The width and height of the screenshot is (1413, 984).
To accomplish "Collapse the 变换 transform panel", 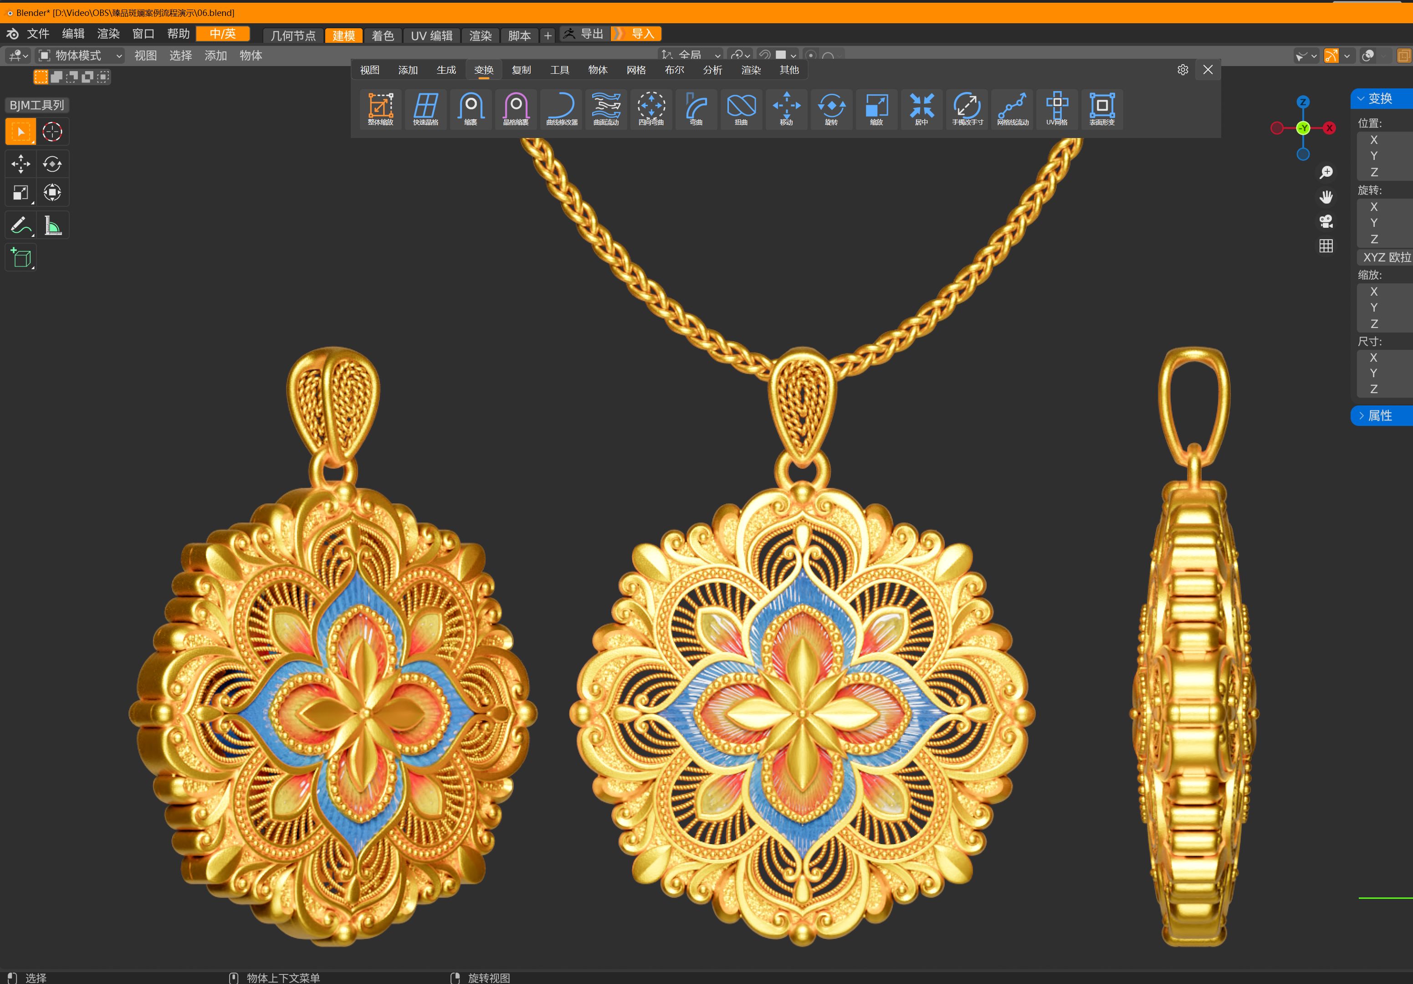I will pos(1378,98).
